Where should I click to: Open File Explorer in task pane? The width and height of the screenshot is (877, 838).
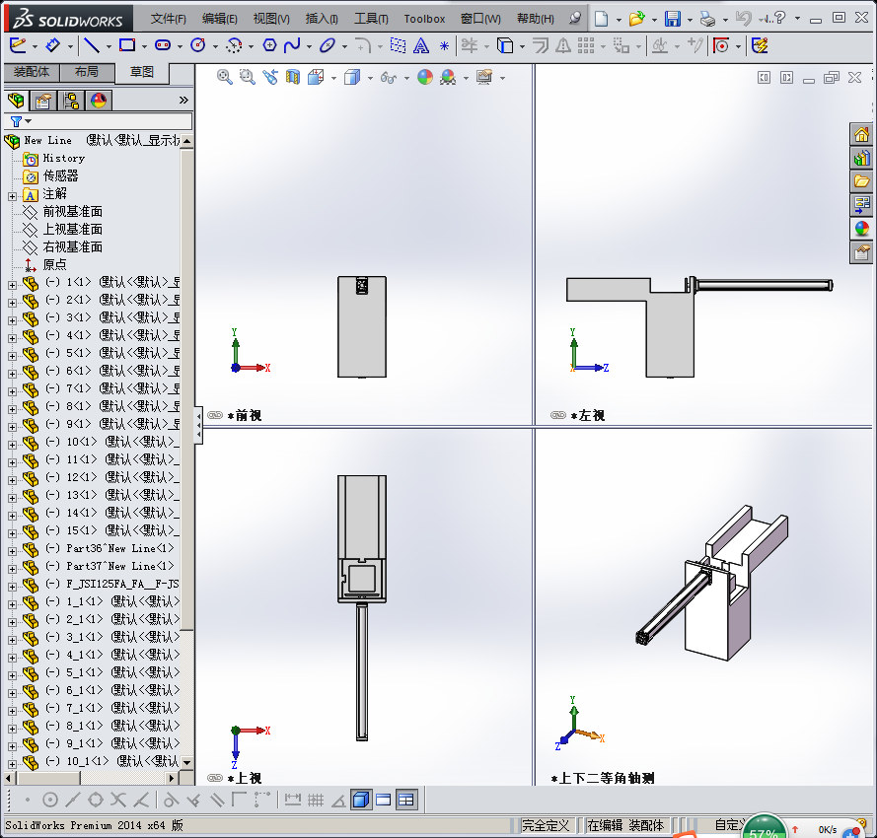coord(861,181)
